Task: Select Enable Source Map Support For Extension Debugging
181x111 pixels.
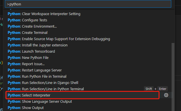Action: (89, 39)
